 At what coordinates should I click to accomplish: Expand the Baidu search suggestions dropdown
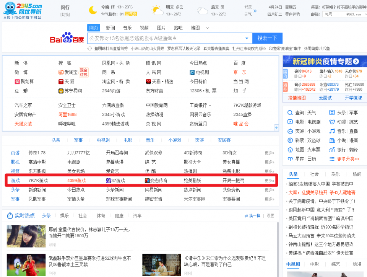(247, 38)
